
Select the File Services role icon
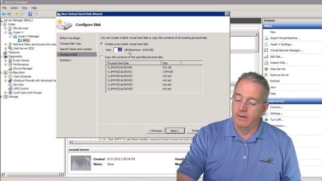click(10, 28)
